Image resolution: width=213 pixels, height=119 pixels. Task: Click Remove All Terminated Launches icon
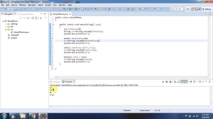[170, 82]
